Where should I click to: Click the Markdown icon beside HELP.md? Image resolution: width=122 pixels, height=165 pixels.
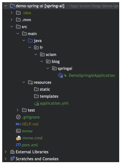click(18, 124)
